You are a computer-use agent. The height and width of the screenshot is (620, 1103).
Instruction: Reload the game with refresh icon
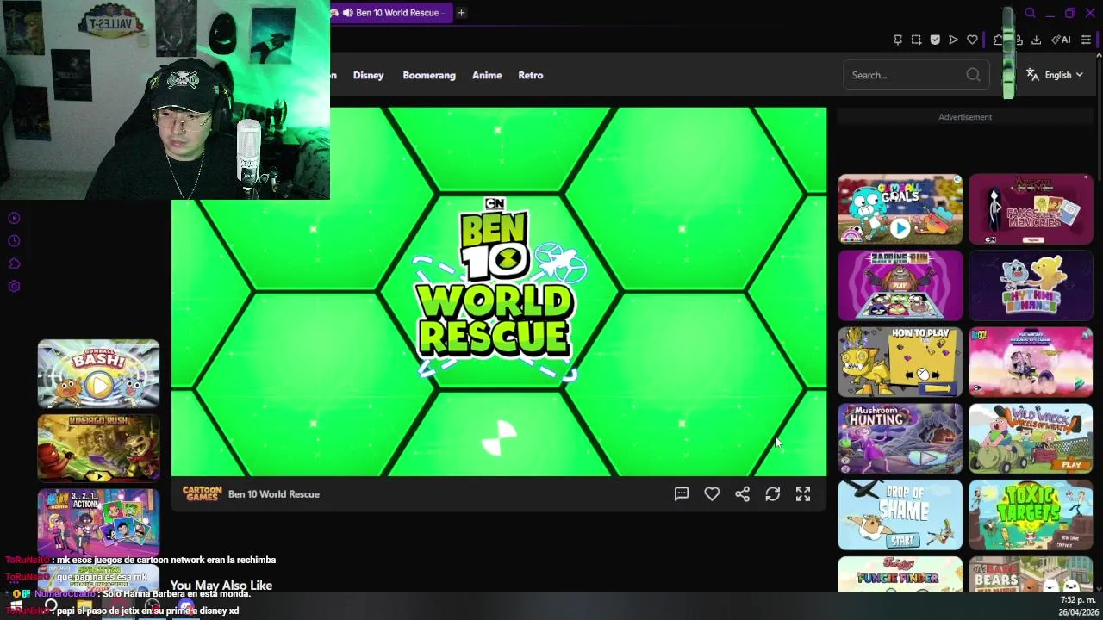point(773,494)
